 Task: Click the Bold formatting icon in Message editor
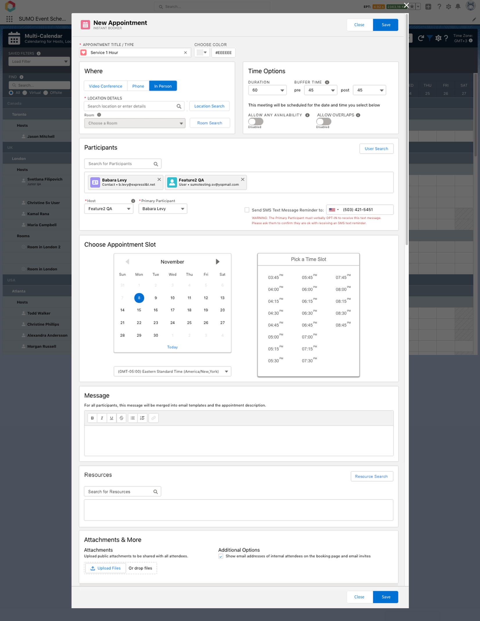(x=92, y=418)
